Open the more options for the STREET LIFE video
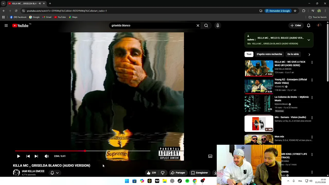Image resolution: width=329 pixels, height=185 pixels. click(312, 155)
